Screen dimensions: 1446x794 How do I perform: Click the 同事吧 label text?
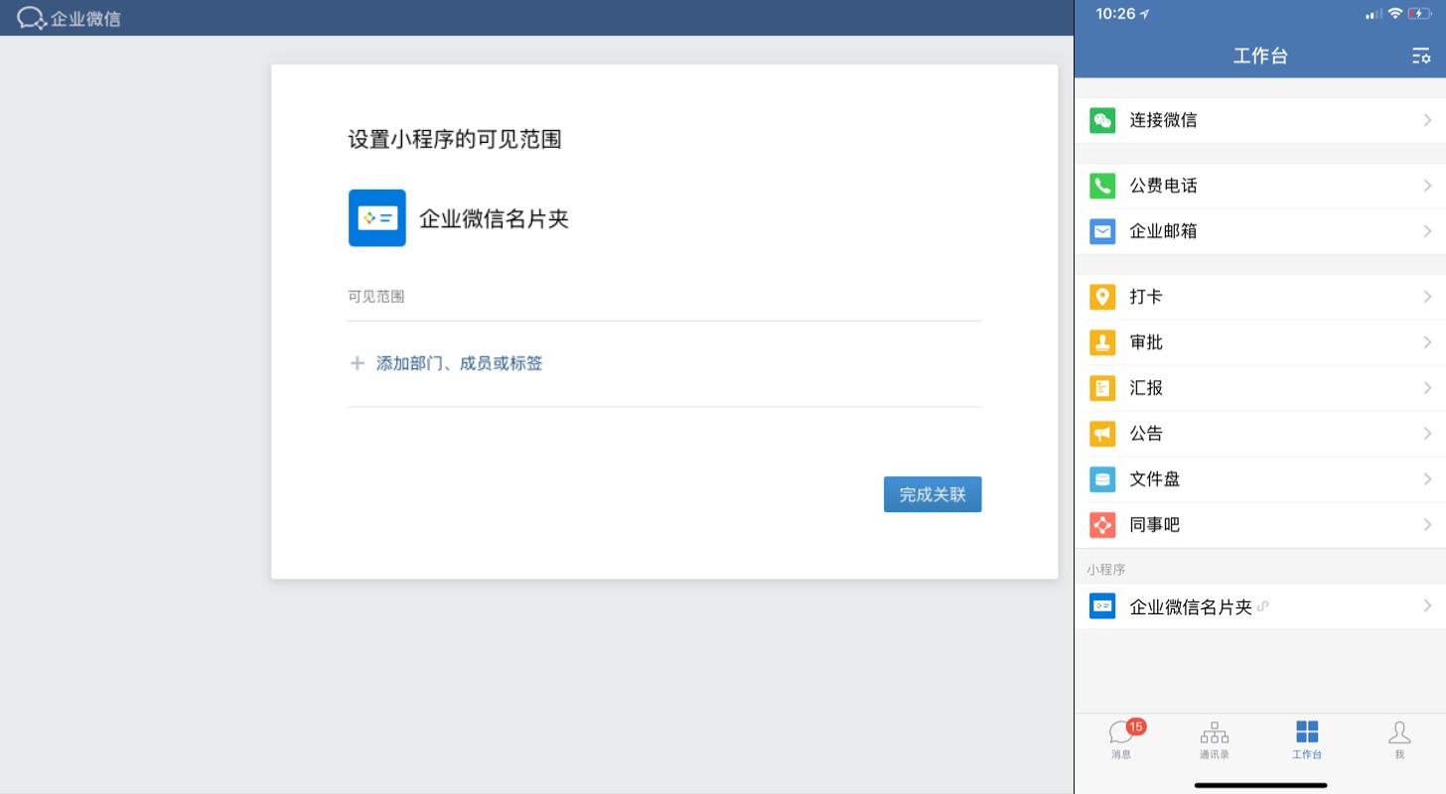tap(1155, 525)
